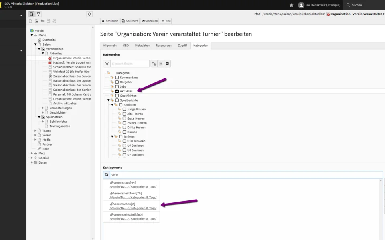The image size is (385, 240).
Task: Tick the Jobs category checkbox
Action: point(117,87)
